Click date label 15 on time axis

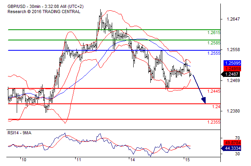[x=187, y=160]
